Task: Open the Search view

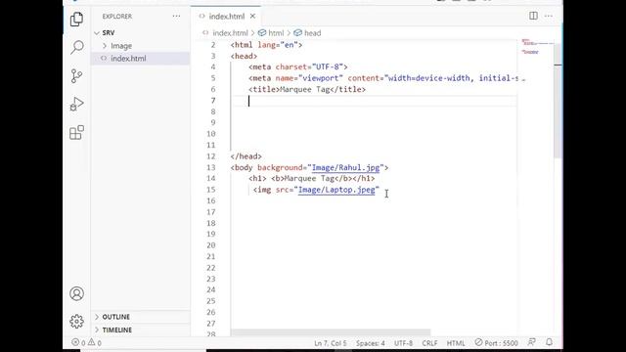Action: (x=76, y=47)
